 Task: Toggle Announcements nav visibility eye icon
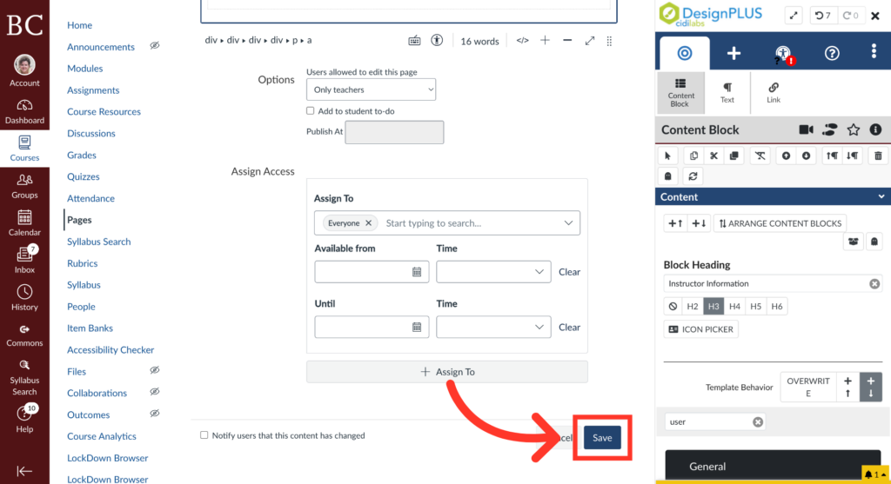tap(155, 45)
